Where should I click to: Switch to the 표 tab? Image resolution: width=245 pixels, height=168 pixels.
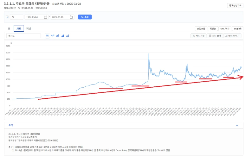[9, 28]
